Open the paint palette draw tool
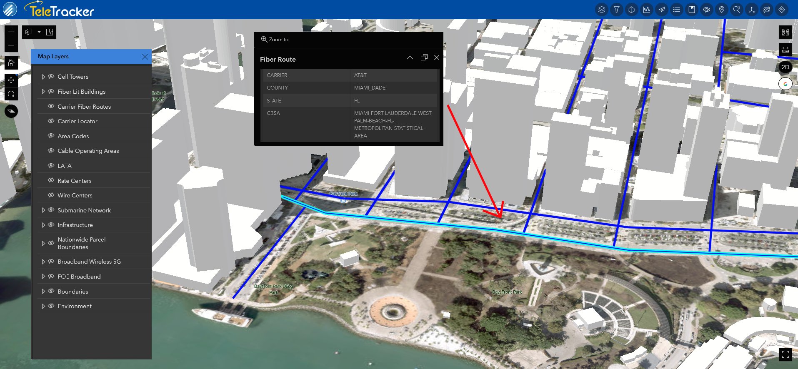798x369 pixels. (x=706, y=10)
